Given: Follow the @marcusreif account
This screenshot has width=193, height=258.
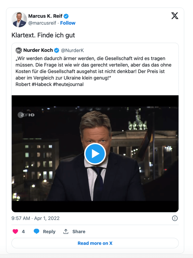Looking at the screenshot, I should (68, 23).
